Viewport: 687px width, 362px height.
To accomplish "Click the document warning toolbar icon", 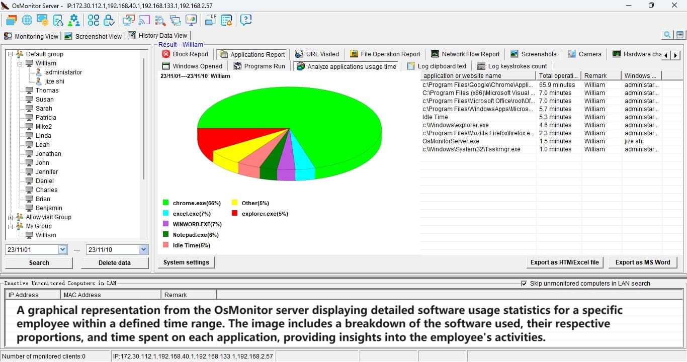I will (58, 20).
